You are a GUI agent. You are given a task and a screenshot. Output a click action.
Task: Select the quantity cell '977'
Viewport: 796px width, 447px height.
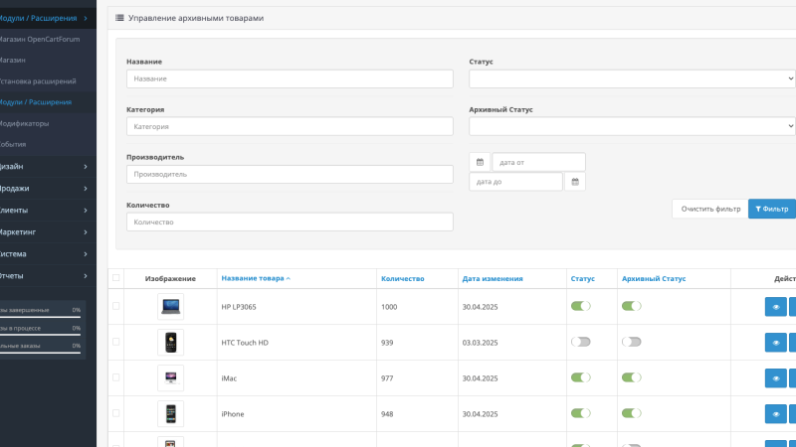click(x=387, y=378)
